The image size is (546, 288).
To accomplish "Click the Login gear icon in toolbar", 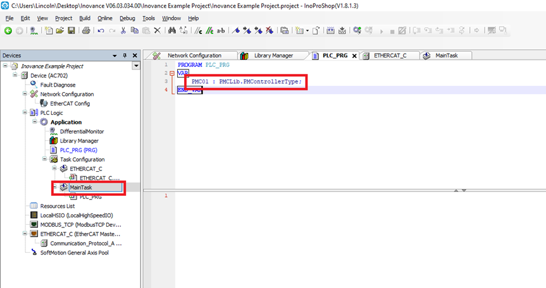I will pos(357,30).
